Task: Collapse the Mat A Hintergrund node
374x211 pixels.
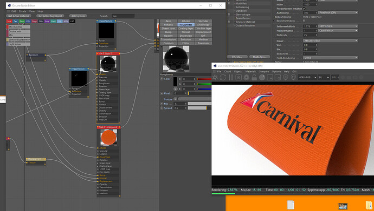Action: (98, 127)
